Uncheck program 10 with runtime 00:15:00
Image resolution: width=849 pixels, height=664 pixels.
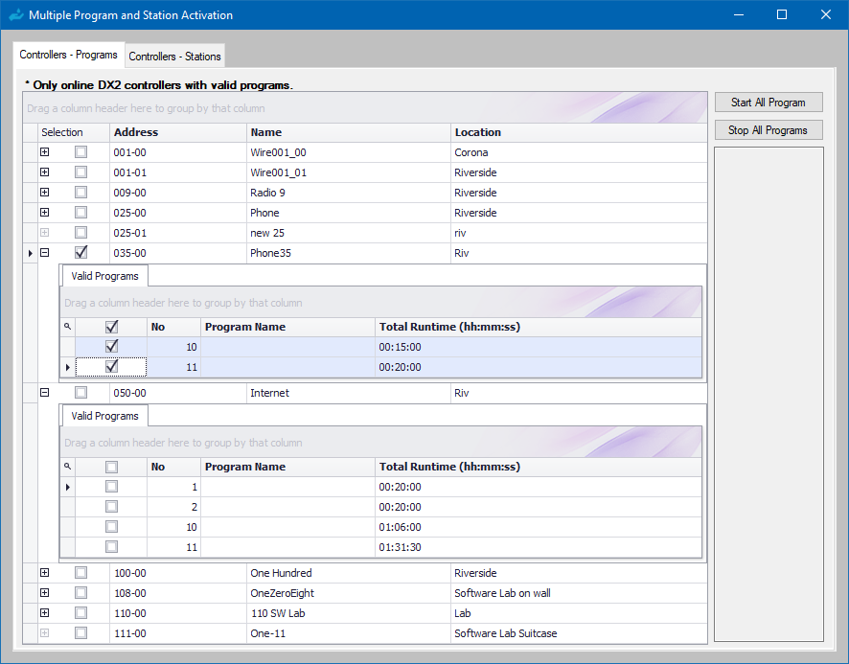pos(111,346)
